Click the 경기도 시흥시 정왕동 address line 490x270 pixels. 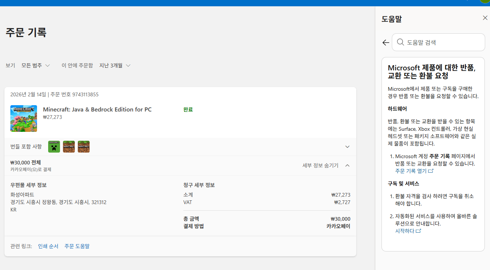tap(59, 202)
